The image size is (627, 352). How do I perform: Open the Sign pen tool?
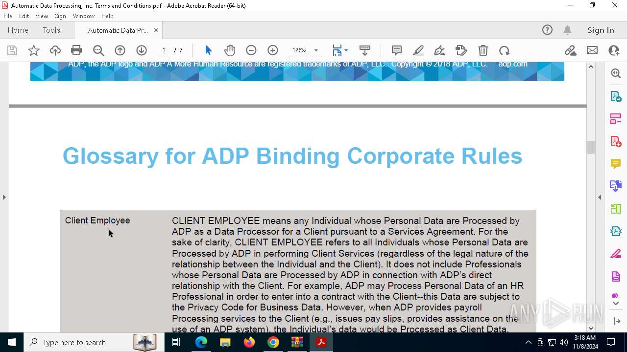point(440,50)
